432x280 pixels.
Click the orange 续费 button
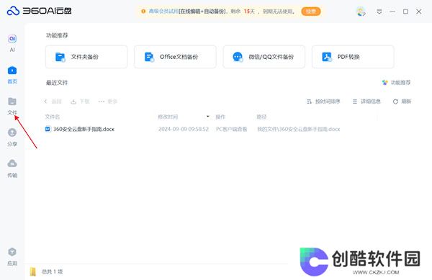point(311,12)
